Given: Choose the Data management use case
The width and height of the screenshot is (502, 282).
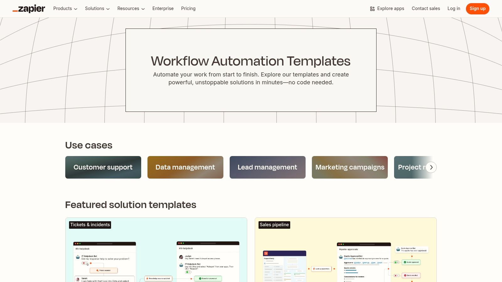Looking at the screenshot, I should (x=185, y=167).
